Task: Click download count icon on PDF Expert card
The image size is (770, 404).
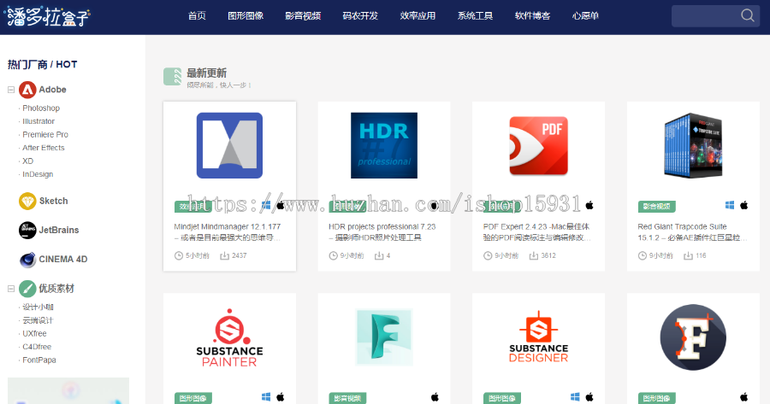Action: pyautogui.click(x=533, y=256)
